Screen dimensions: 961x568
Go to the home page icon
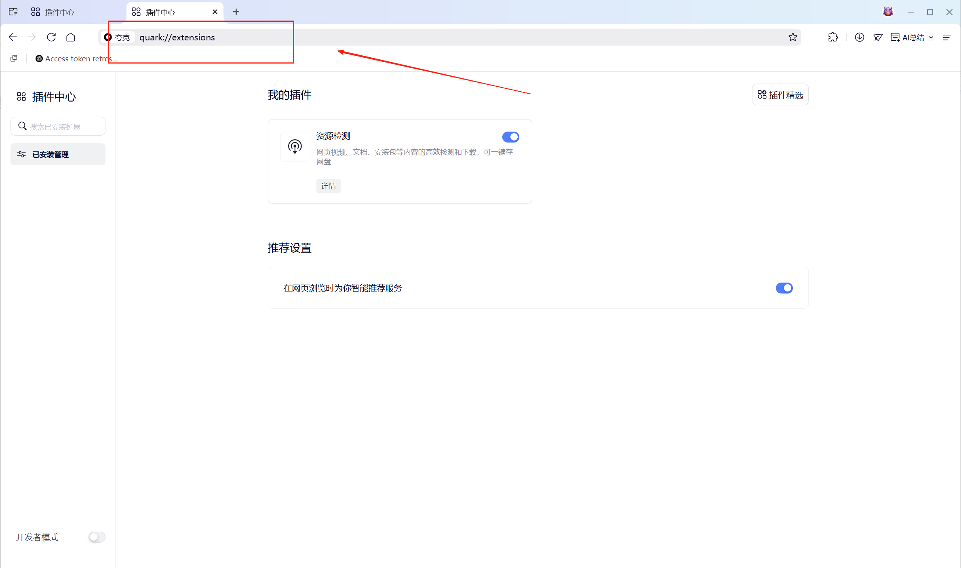coord(71,37)
